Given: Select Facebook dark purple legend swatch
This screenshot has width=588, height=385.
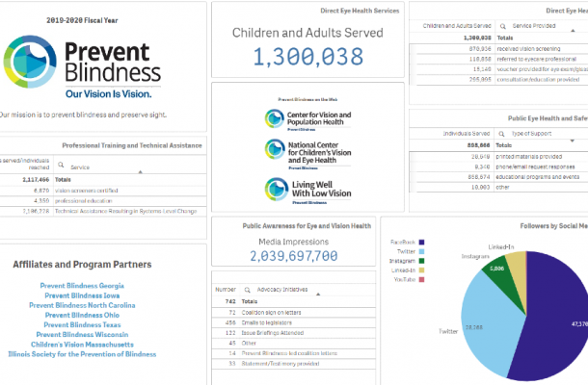Looking at the screenshot, I should pos(421,243).
